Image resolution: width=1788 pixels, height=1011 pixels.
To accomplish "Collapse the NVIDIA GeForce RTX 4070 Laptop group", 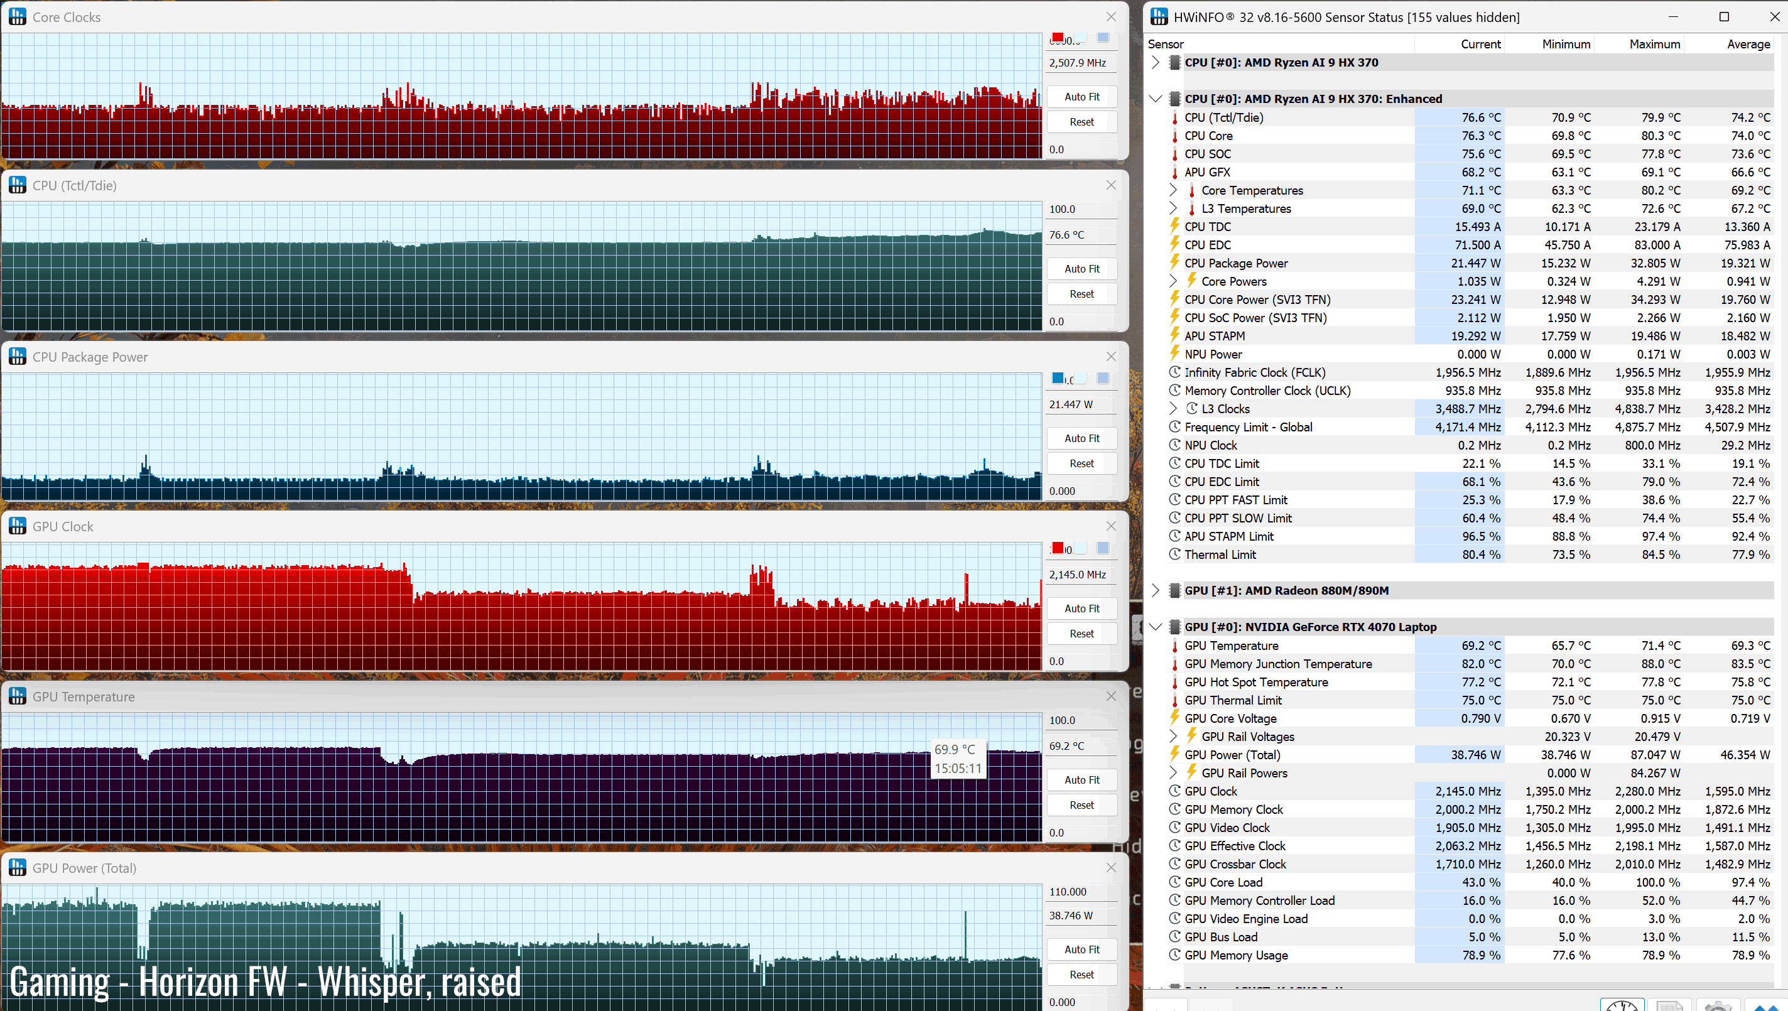I will click(1156, 626).
